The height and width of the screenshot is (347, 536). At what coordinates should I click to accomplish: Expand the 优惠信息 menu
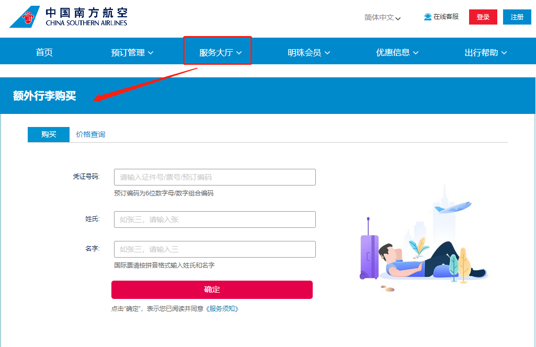(x=397, y=52)
